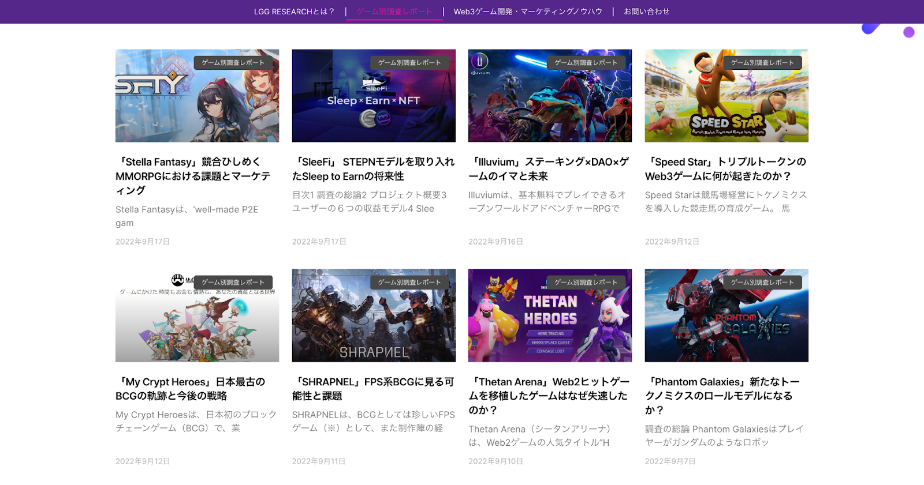
Task: Click SHRAPNEL date 2022年9月11日
Action: 319,461
